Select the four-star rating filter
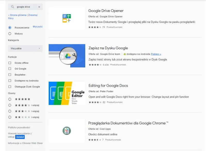 [x=10, y=105]
